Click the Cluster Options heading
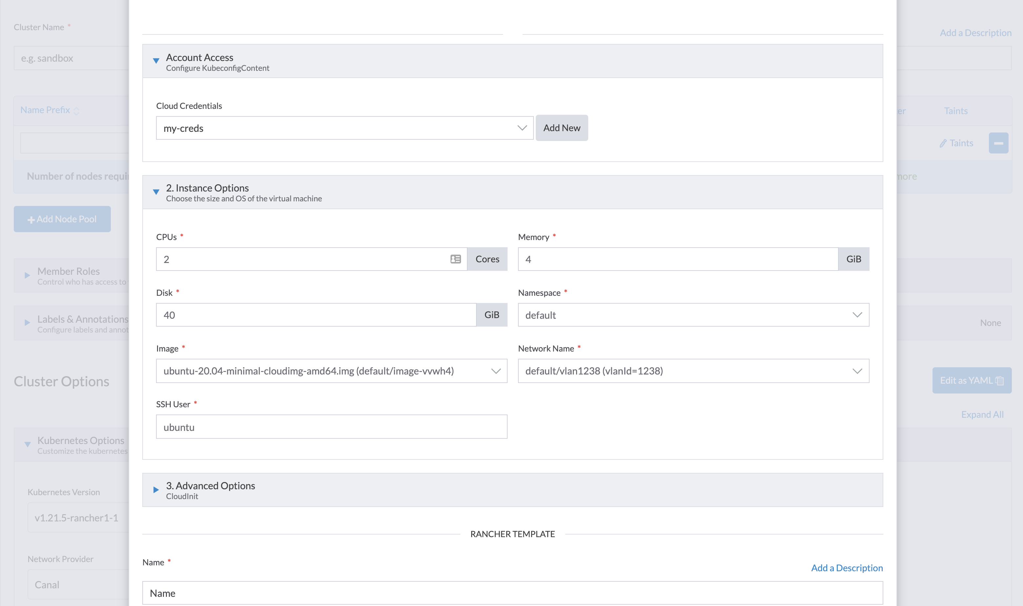The image size is (1023, 606). (62, 381)
